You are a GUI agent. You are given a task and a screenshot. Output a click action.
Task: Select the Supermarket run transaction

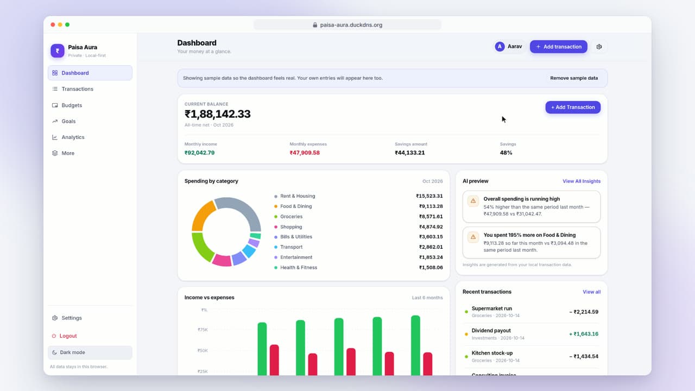pos(532,312)
